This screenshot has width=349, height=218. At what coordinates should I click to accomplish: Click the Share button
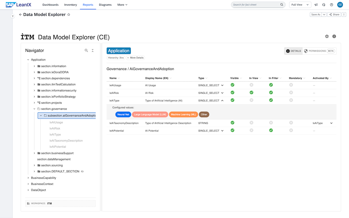point(334,15)
